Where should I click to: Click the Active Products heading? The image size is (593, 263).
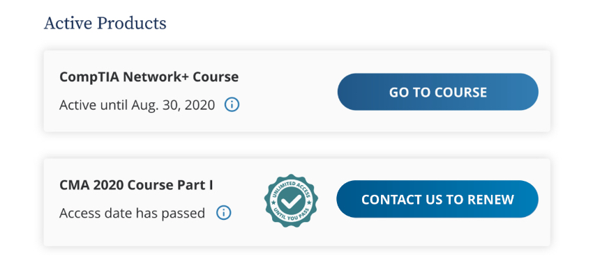[105, 24]
